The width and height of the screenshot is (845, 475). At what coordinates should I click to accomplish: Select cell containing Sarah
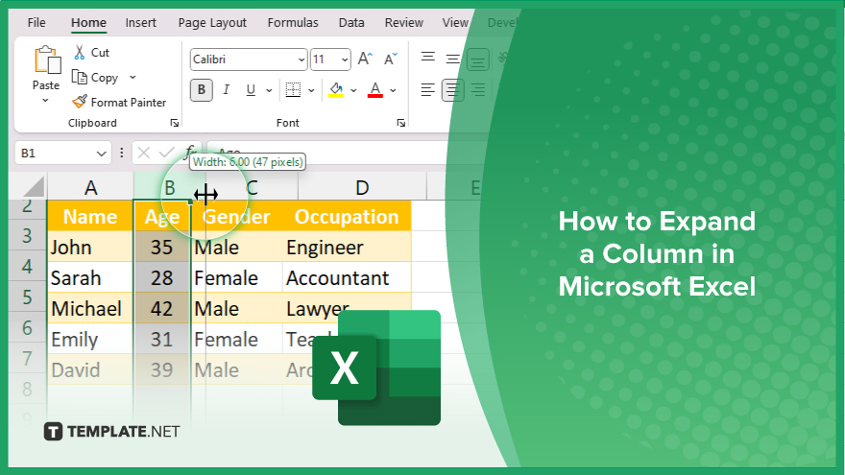click(90, 278)
